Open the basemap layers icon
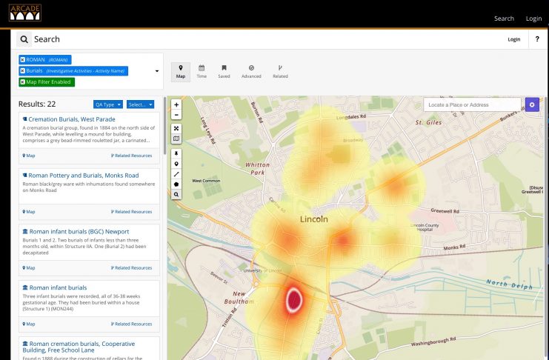549x360 pixels. click(176, 139)
